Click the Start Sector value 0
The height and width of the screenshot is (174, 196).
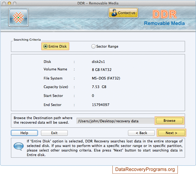pos(93,96)
